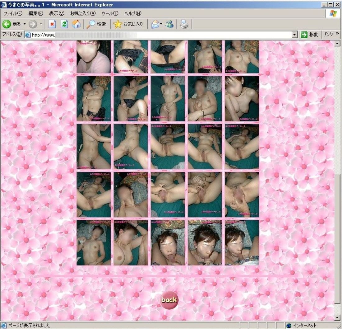Open the address bar dropdown list
The image size is (342, 329).
pos(295,35)
